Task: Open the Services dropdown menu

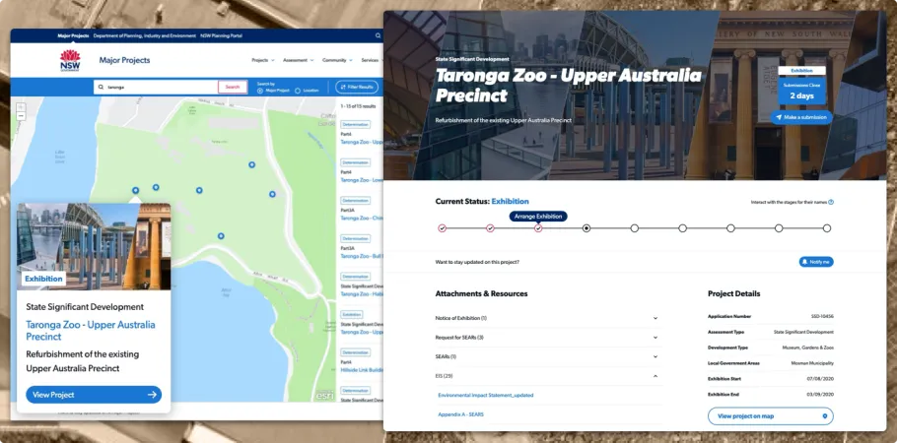Action: [373, 60]
